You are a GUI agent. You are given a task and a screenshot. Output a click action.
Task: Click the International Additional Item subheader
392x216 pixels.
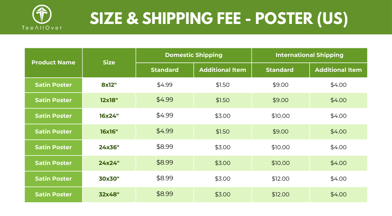click(x=338, y=70)
